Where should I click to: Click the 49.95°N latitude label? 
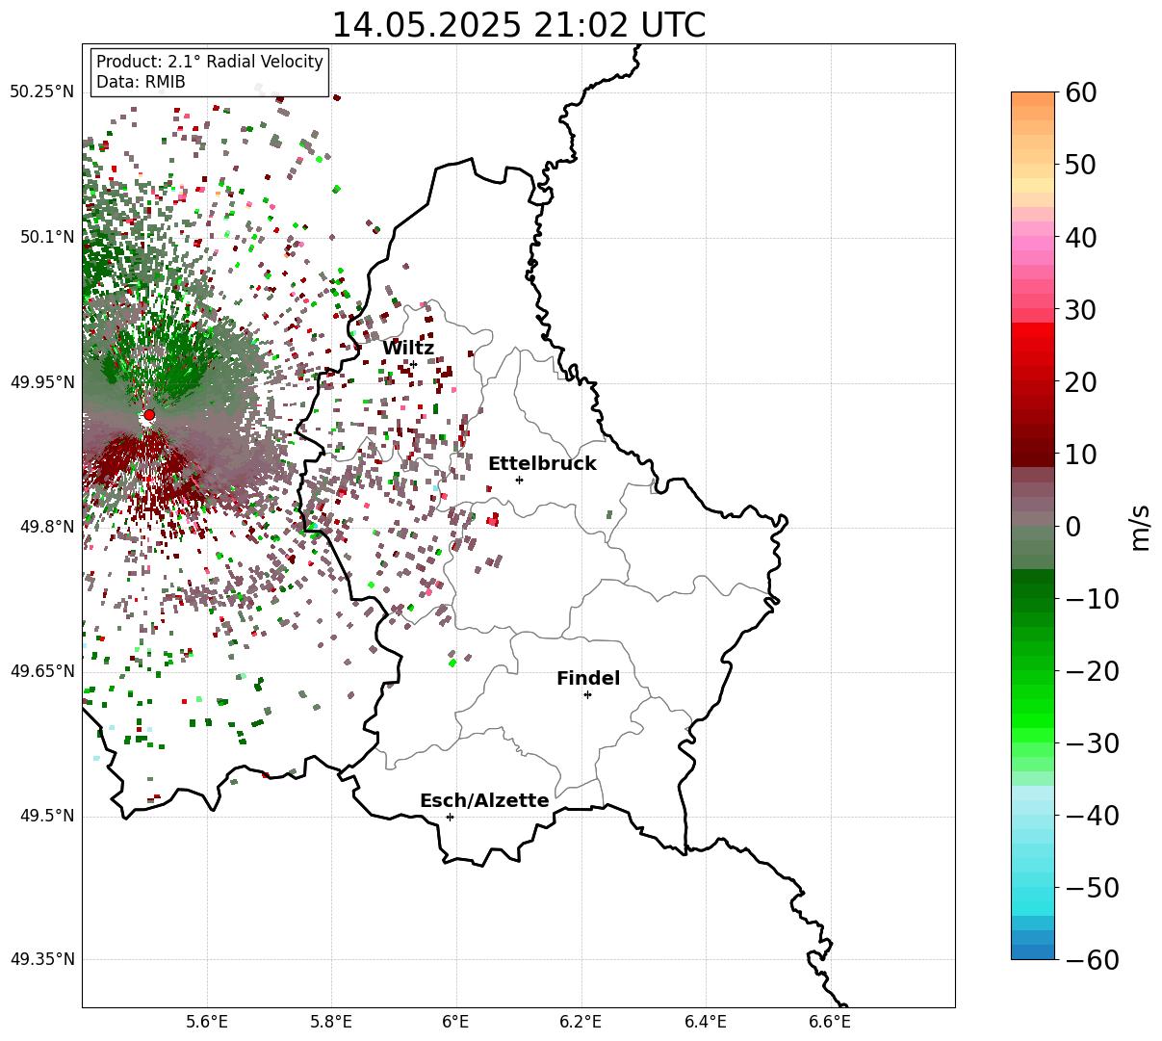point(41,382)
